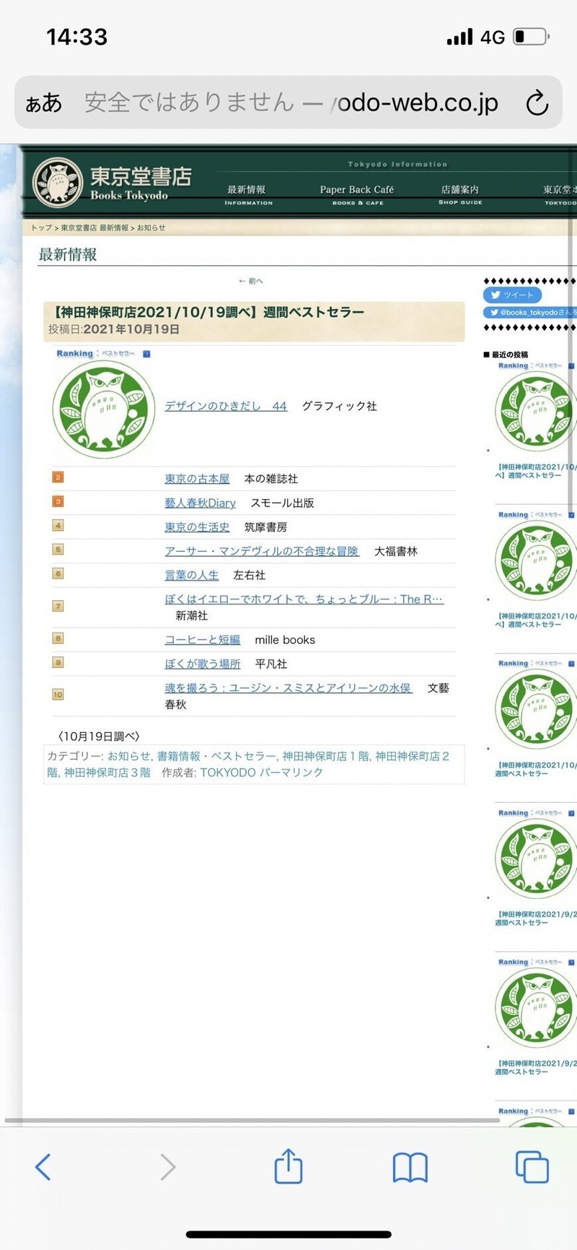Tap the Twitter ツイート button
The width and height of the screenshot is (577, 1250).
tap(512, 295)
